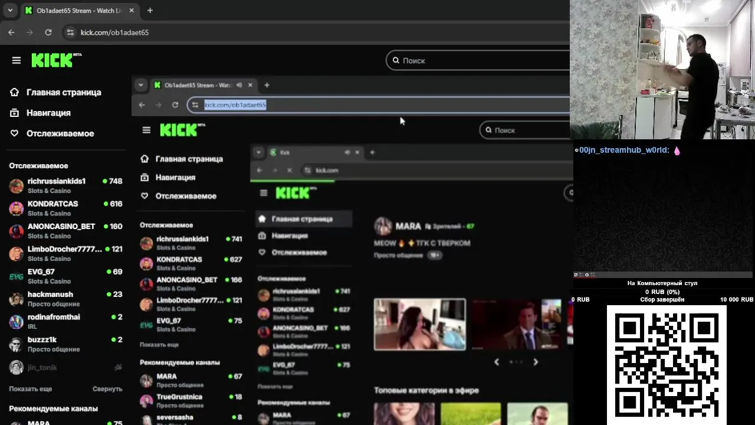
Task: Open ANONCASINO_BET channel with 160 viewers
Action: (65, 231)
